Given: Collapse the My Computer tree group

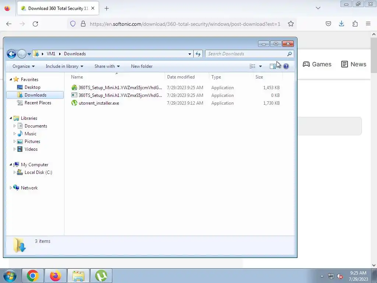Looking at the screenshot, I should tap(11, 164).
